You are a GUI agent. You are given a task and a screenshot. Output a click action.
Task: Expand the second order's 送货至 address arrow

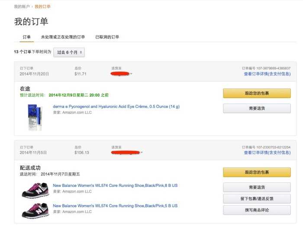click(142, 153)
